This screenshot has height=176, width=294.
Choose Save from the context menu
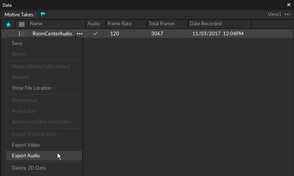(17, 44)
